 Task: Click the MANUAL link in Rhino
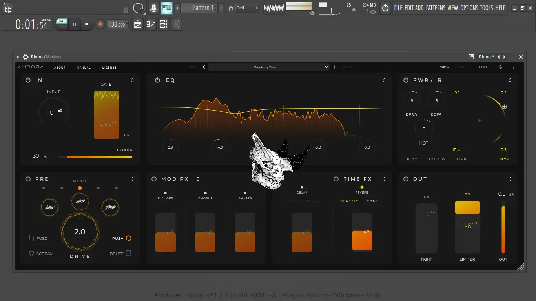click(84, 67)
